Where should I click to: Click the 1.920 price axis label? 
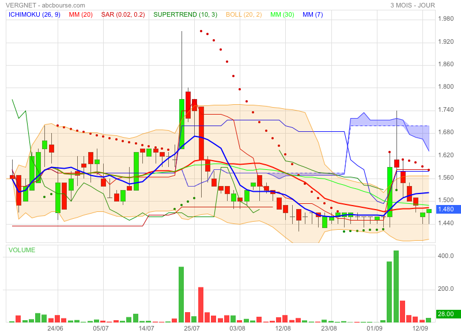tap(445, 41)
